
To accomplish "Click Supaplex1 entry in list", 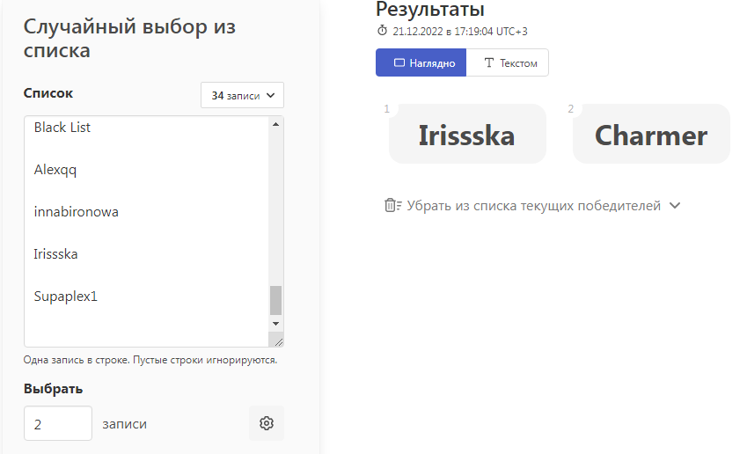I will click(66, 297).
